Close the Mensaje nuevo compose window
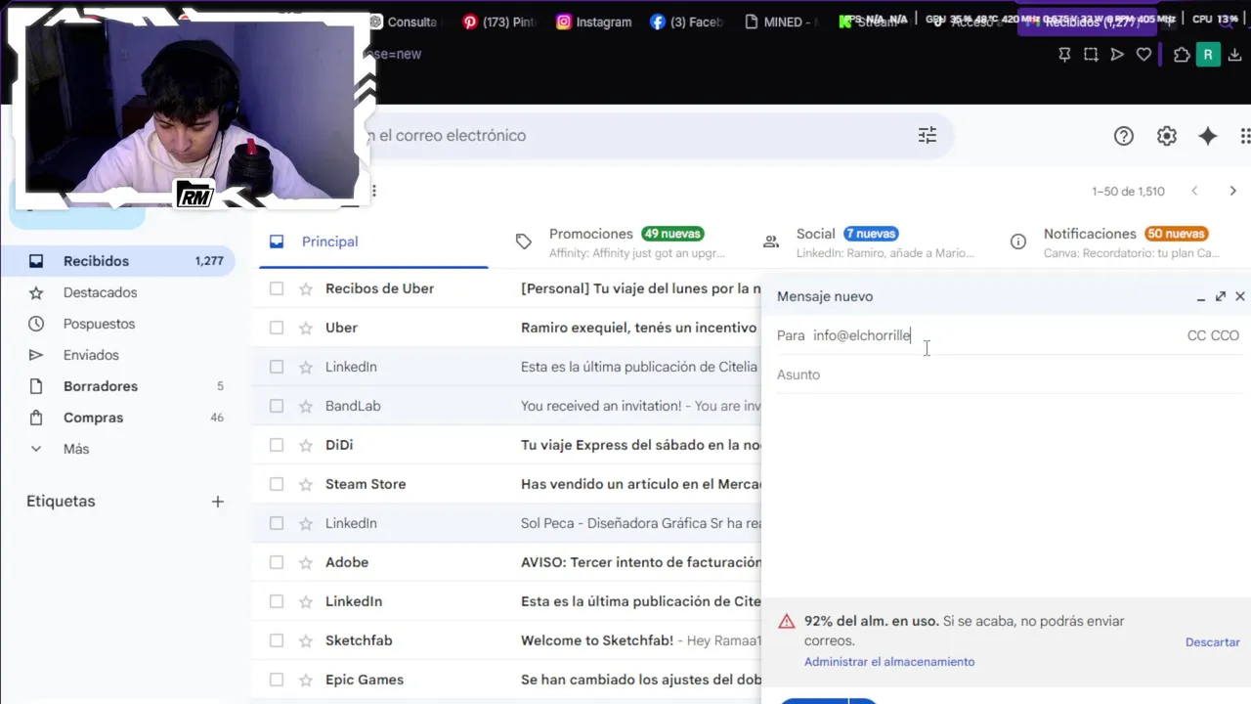The width and height of the screenshot is (1251, 704). tap(1240, 296)
